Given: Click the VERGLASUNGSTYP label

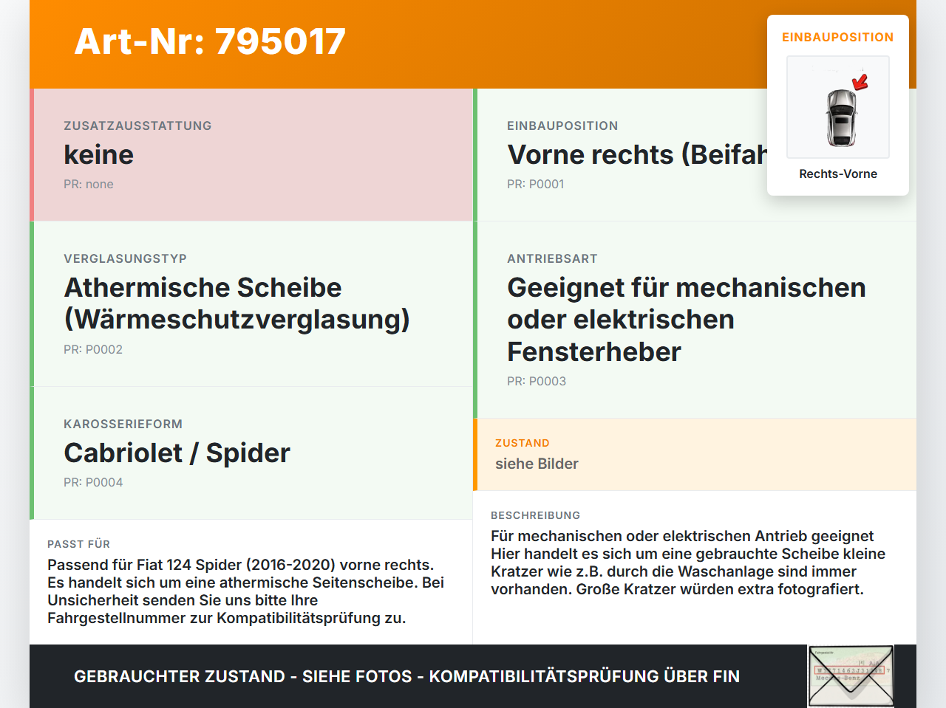Looking at the screenshot, I should point(125,258).
